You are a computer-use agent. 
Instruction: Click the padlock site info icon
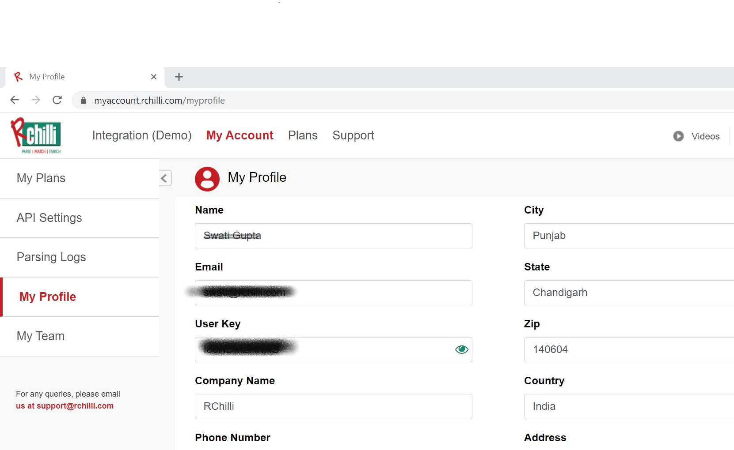(84, 101)
